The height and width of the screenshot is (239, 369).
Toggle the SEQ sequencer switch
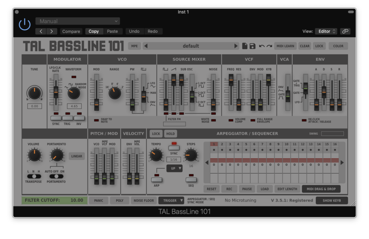pyautogui.click(x=191, y=180)
